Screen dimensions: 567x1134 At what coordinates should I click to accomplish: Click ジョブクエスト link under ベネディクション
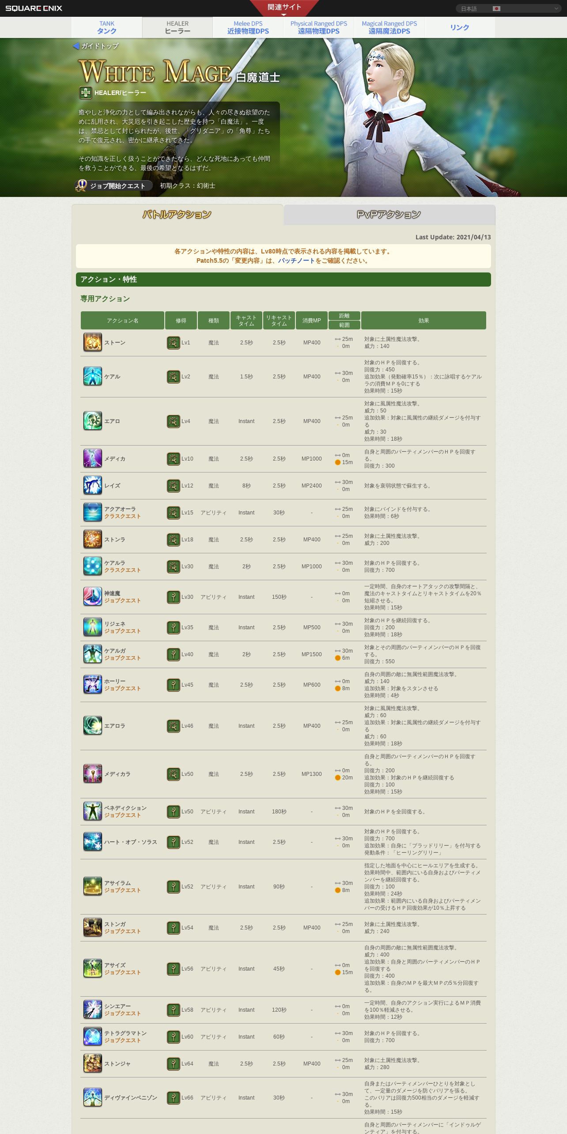(x=122, y=815)
